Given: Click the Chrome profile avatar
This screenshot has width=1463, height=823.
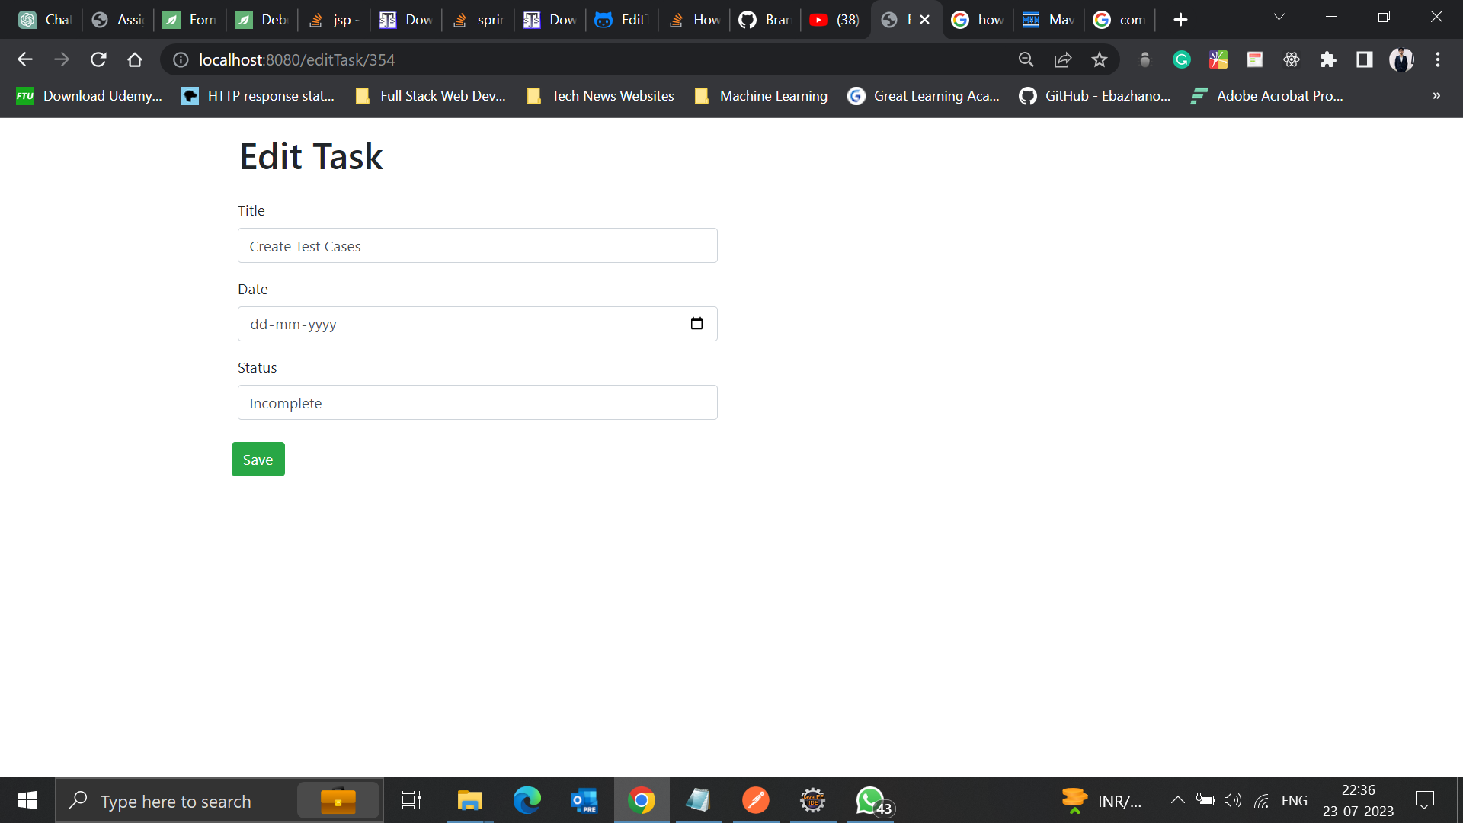Looking at the screenshot, I should (1401, 59).
